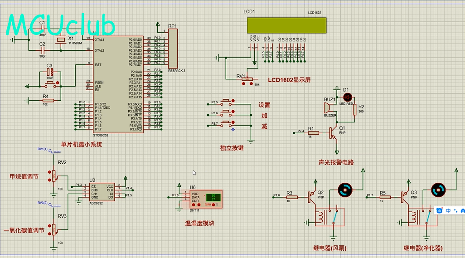Click the RV1 LCD contrast potentiometer
This screenshot has height=258, width=465.
(247, 79)
